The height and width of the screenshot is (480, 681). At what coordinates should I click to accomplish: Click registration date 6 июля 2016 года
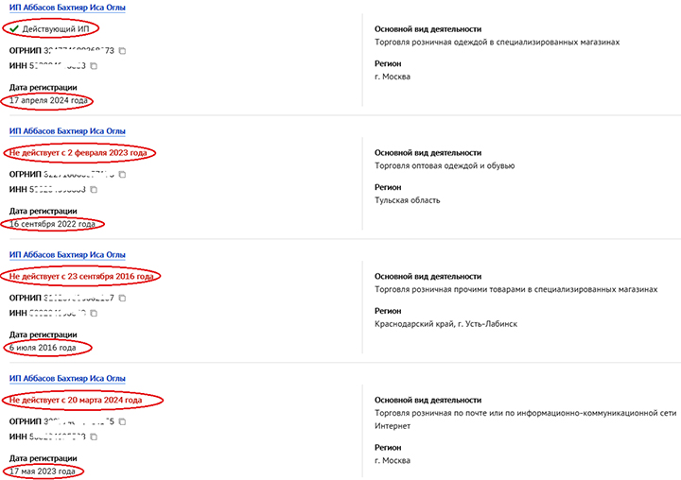click(47, 348)
